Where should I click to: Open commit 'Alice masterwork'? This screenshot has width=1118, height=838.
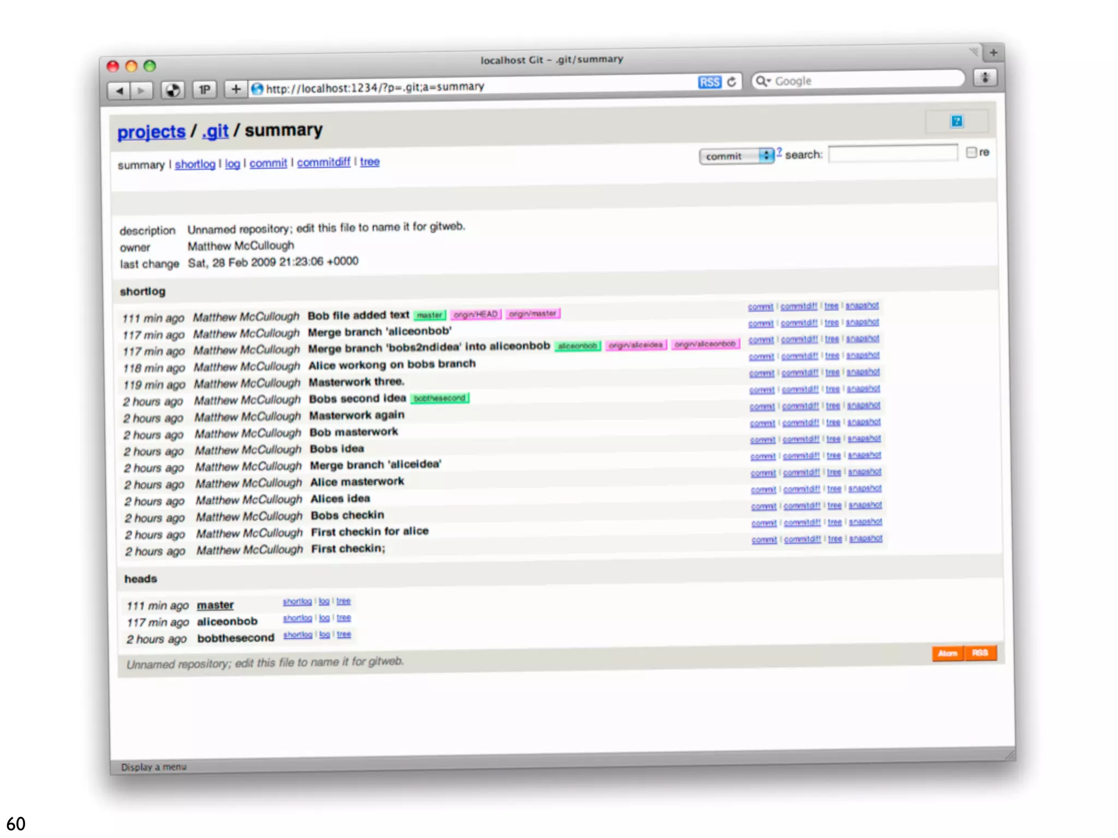point(357,482)
